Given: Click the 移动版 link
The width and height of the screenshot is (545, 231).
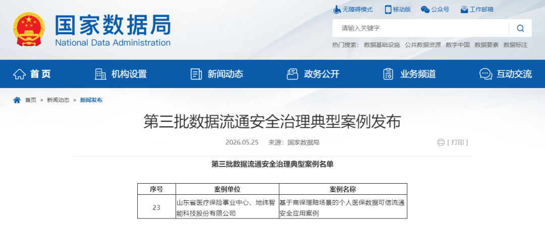Looking at the screenshot, I should tap(402, 10).
